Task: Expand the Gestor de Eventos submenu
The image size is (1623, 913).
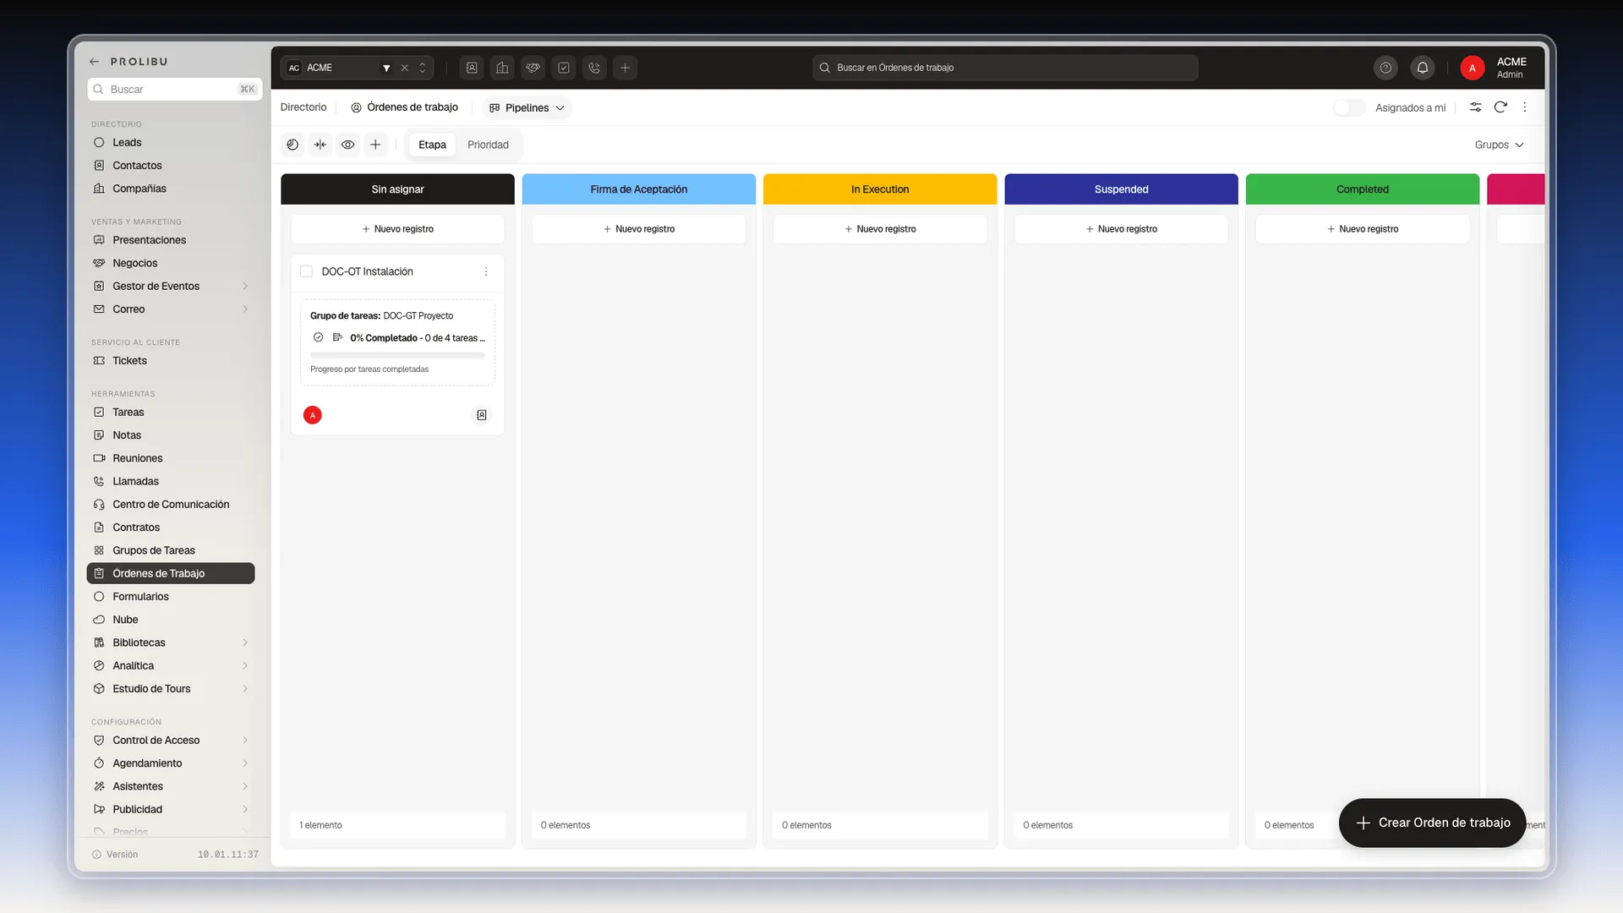Action: click(245, 286)
